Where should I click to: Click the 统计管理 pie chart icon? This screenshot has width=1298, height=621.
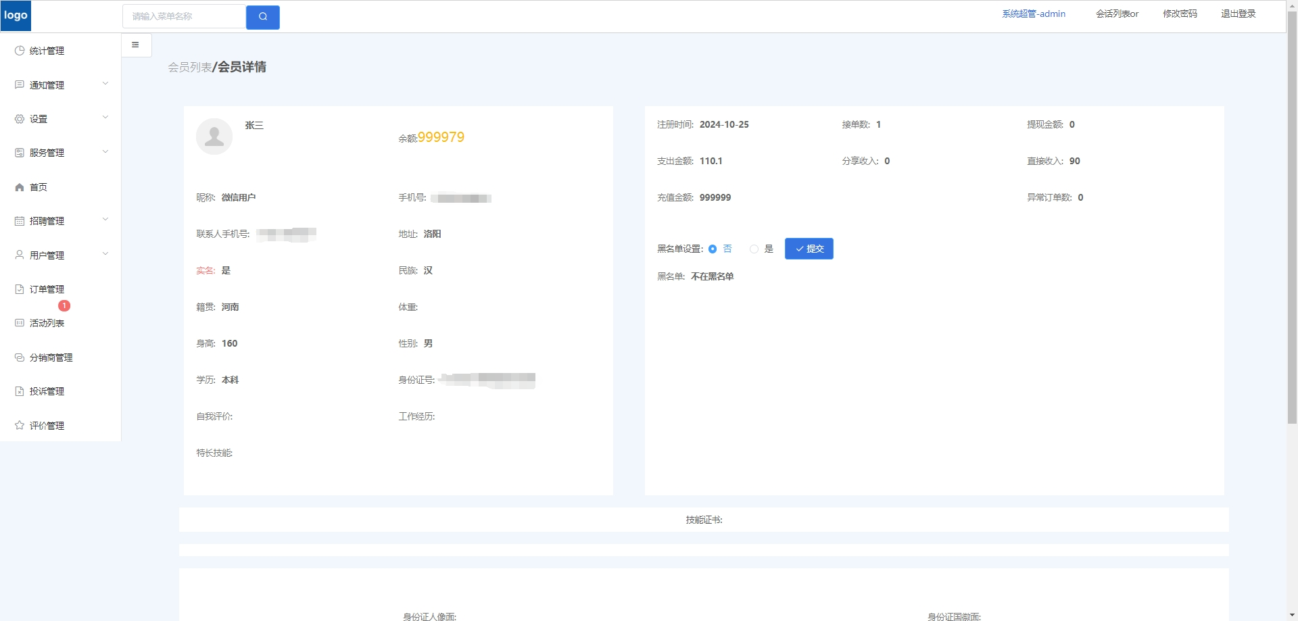pos(20,51)
